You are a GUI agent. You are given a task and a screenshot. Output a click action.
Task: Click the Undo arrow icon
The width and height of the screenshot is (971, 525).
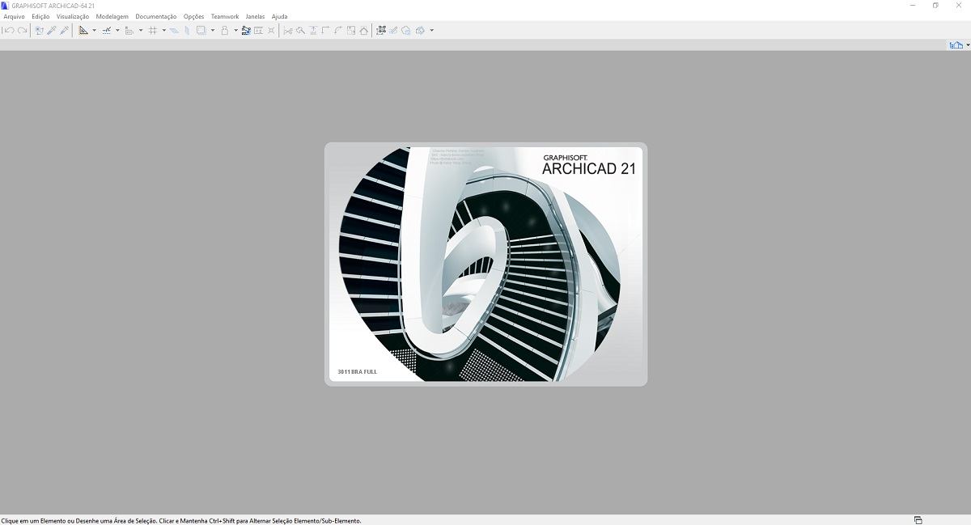coord(9,31)
